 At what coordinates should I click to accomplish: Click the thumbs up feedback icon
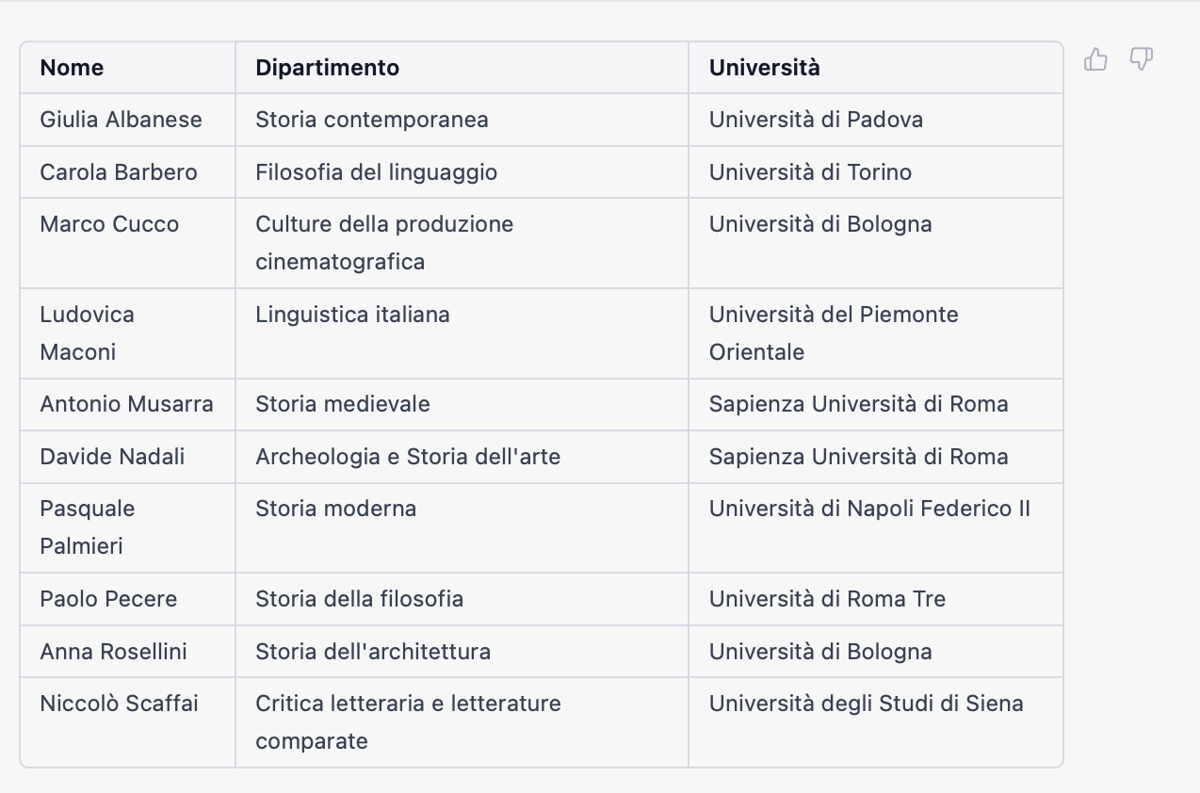click(x=1095, y=59)
